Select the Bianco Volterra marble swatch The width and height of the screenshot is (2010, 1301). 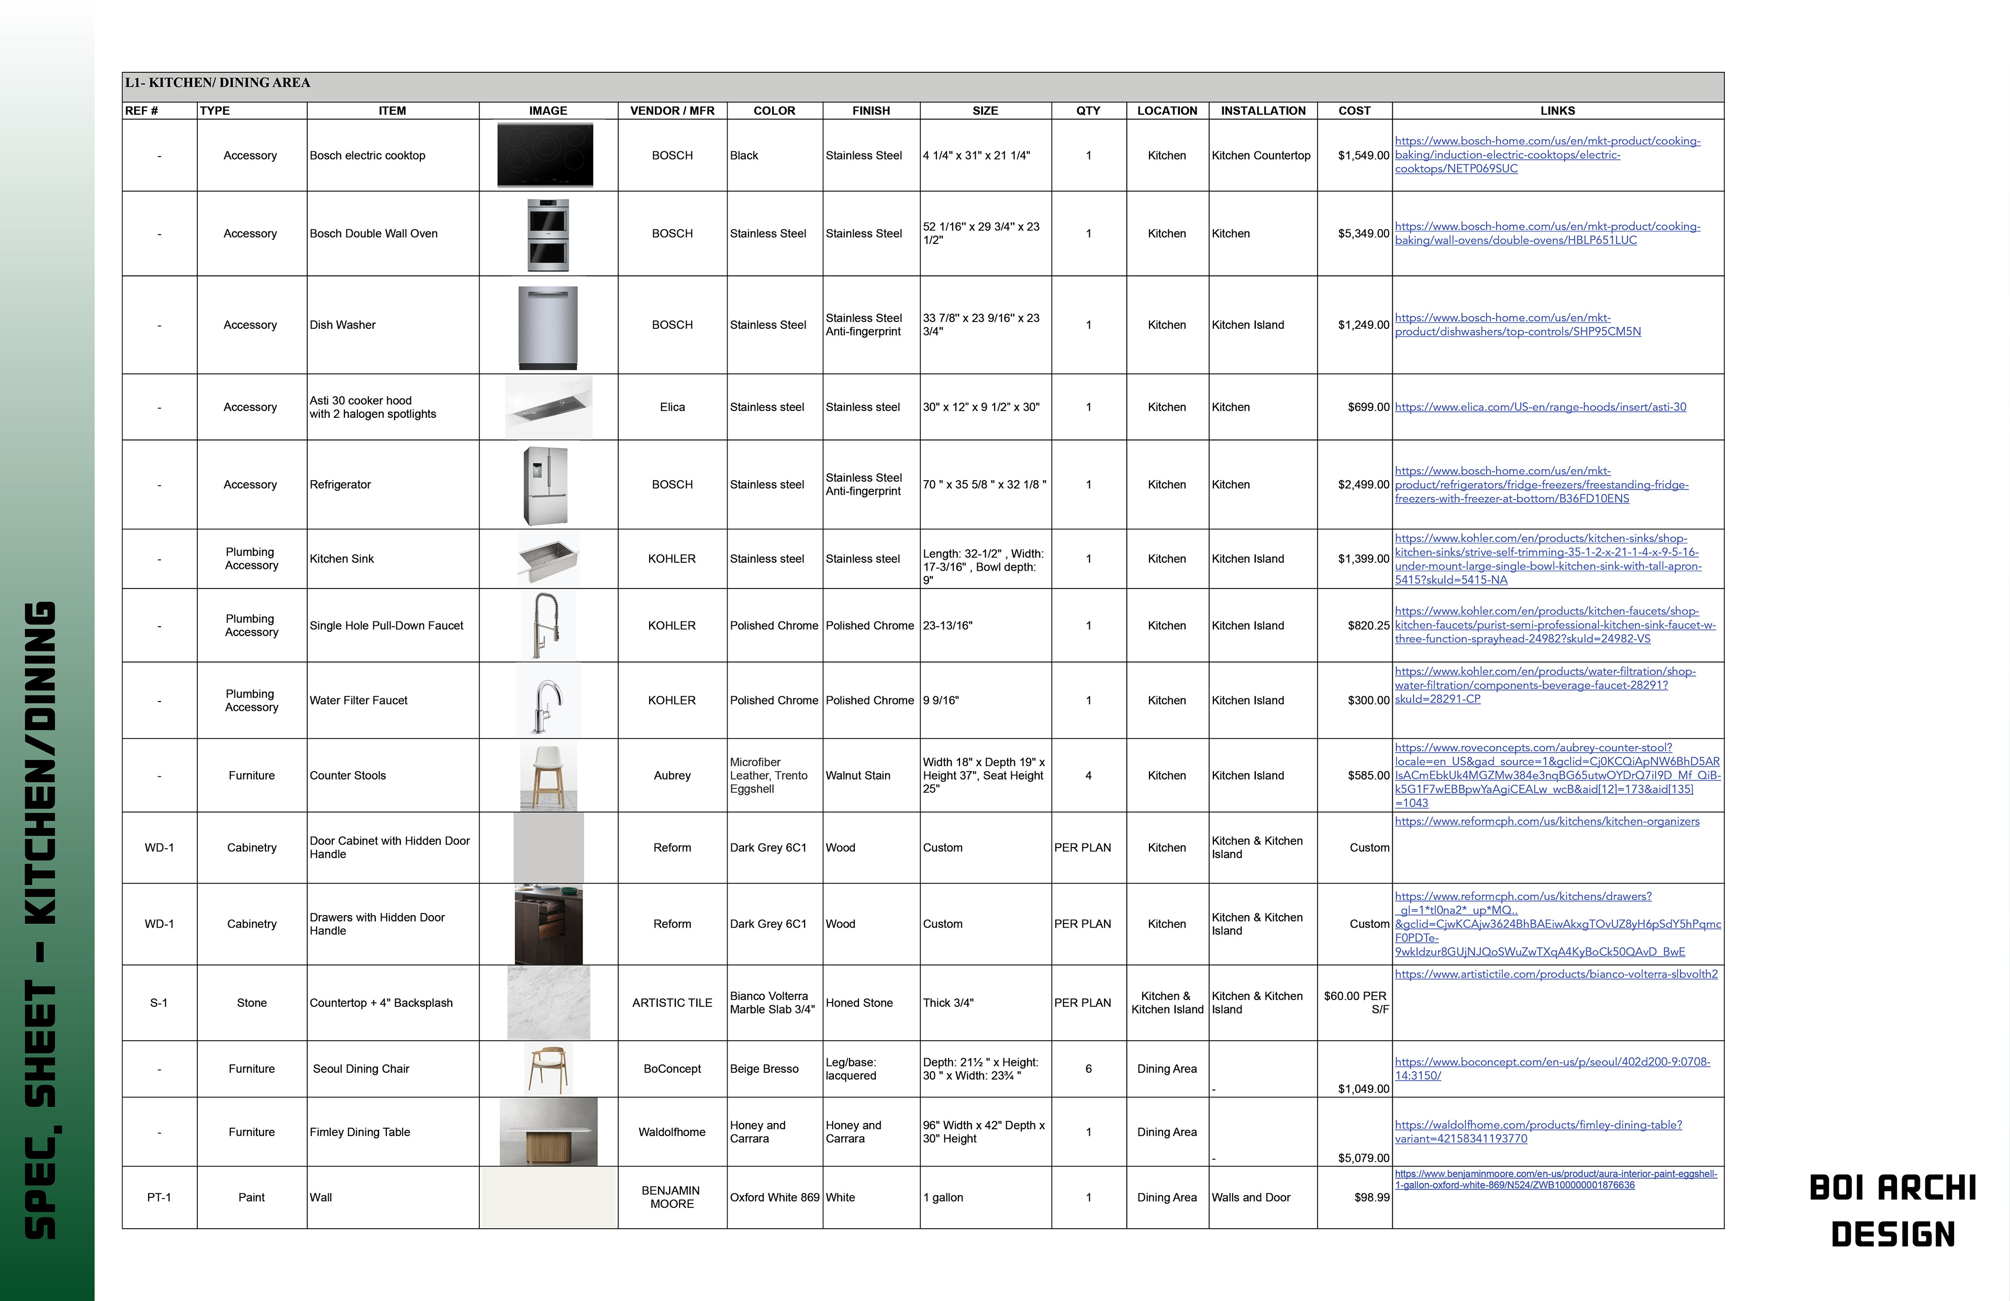(x=548, y=1003)
